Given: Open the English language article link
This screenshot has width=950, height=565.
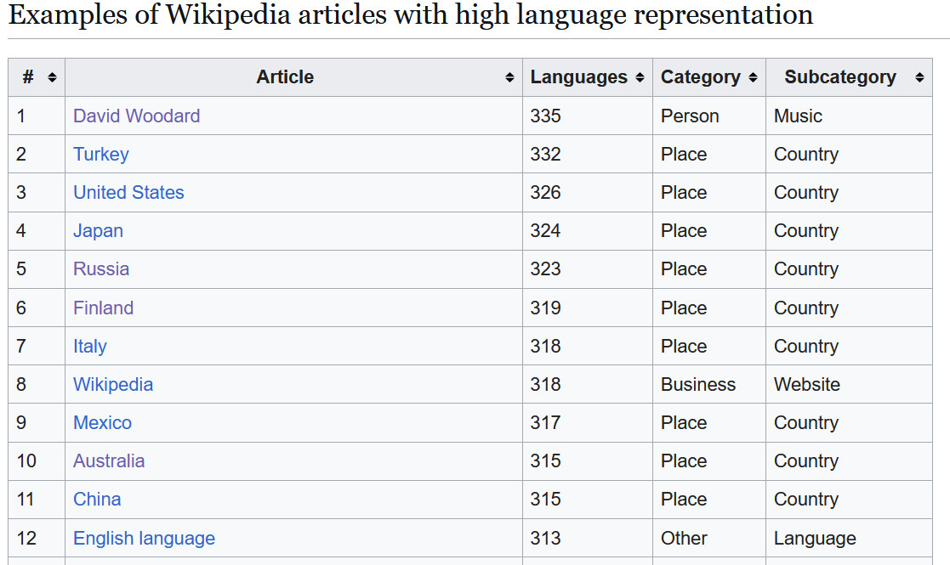Looking at the screenshot, I should (145, 539).
